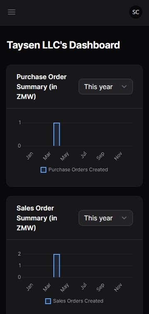Click the 'Sales Orders Created' legend label
The height and width of the screenshot is (314, 149).
pyautogui.click(x=78, y=301)
